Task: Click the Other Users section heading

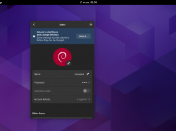Action: [x=38, y=113]
